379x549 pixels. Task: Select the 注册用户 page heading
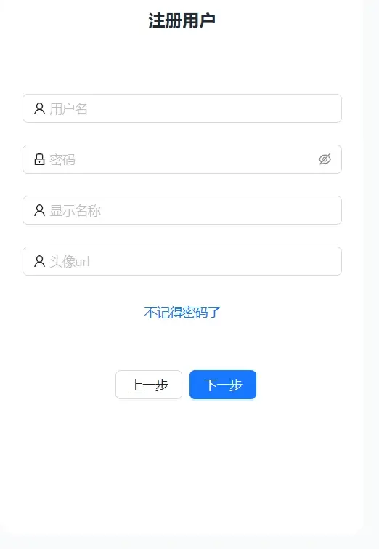click(x=182, y=20)
